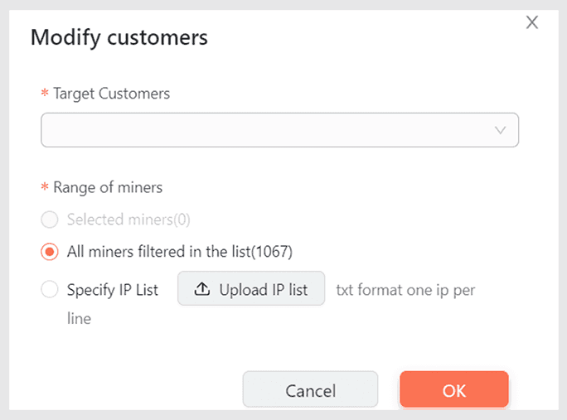Click the red asterisk beside Range of miners
This screenshot has width=567, height=420.
pyautogui.click(x=45, y=188)
